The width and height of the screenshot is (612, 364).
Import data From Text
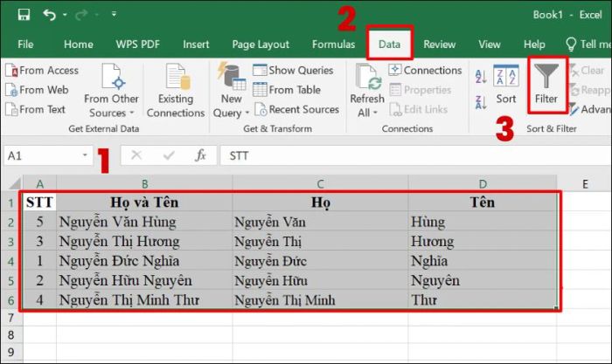(x=35, y=109)
